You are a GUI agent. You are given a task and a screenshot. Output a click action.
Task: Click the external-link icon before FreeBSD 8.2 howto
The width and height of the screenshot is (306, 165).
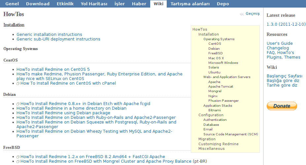pyautogui.click(x=18, y=157)
